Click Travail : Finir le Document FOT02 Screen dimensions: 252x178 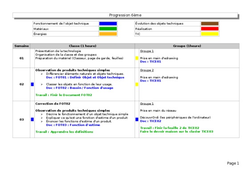click(x=64, y=95)
